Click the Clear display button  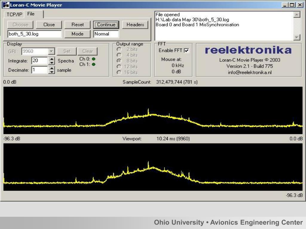[x=88, y=51]
